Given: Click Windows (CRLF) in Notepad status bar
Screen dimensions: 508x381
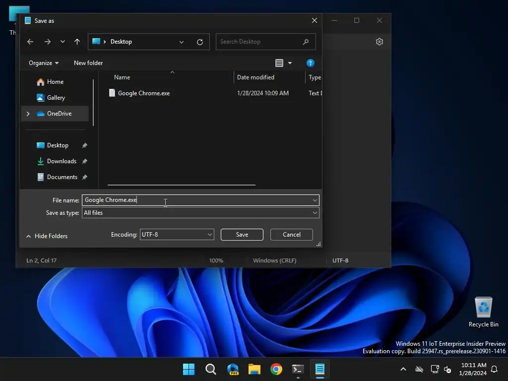Looking at the screenshot, I should [x=274, y=260].
